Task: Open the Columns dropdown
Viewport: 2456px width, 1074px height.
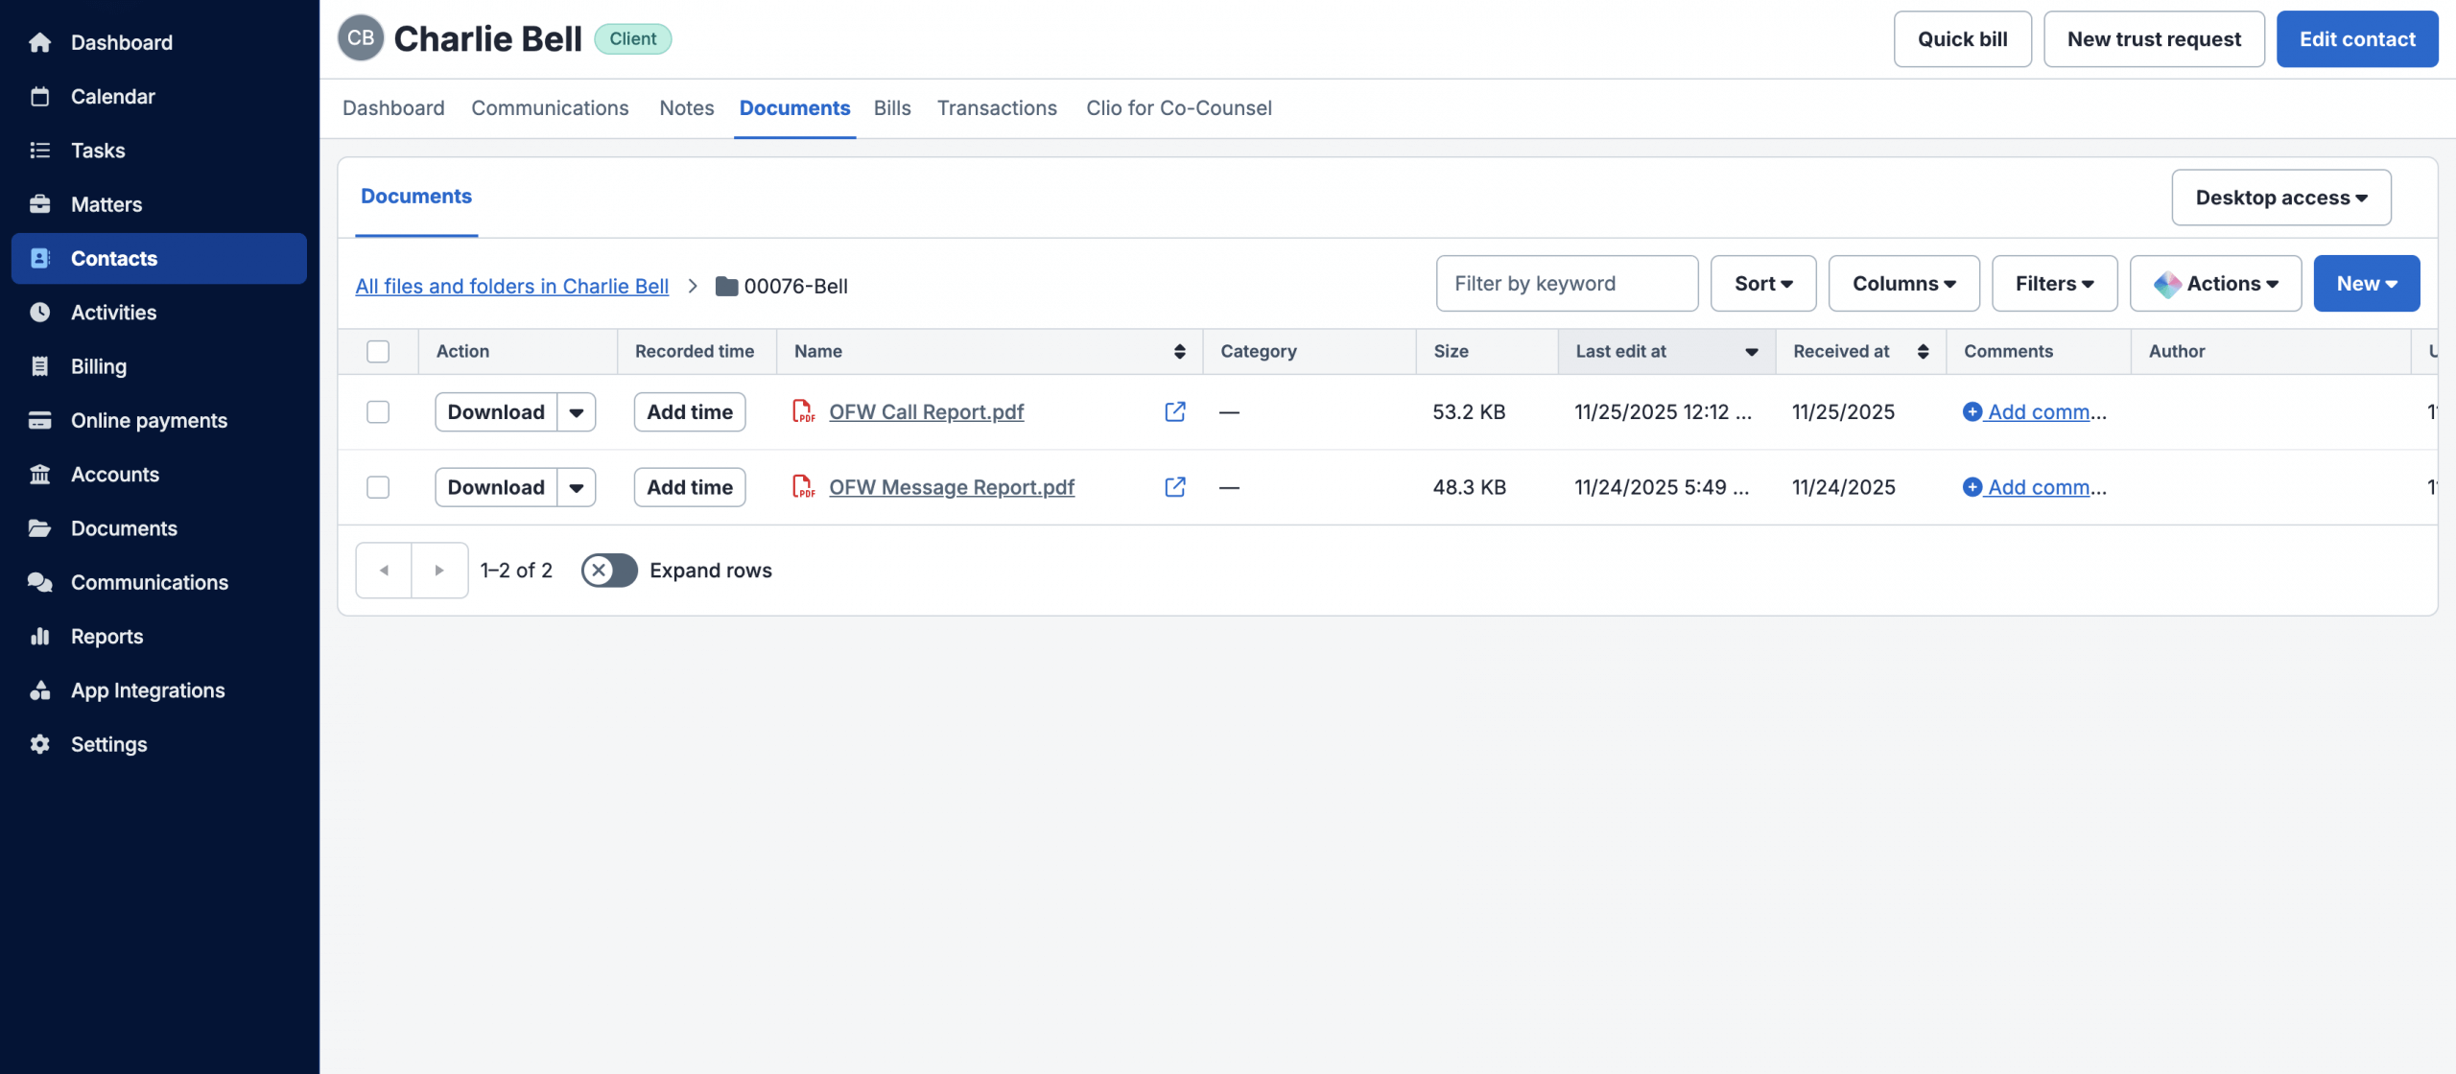Action: tap(1903, 284)
